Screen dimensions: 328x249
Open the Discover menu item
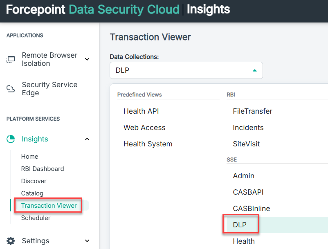(x=34, y=181)
